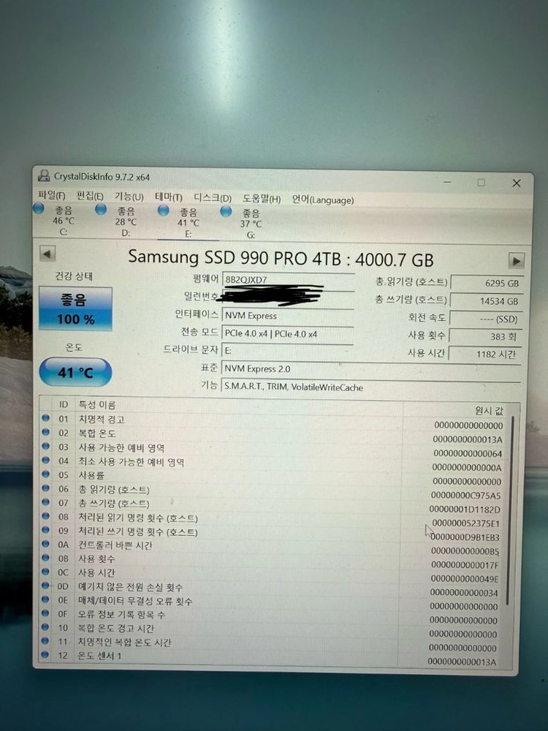Click the 41 °C temperature button
This screenshot has height=731, width=548.
tap(75, 372)
